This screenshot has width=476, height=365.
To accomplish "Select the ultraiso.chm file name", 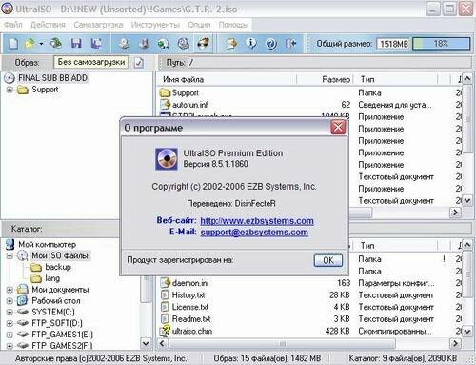I will point(192,331).
